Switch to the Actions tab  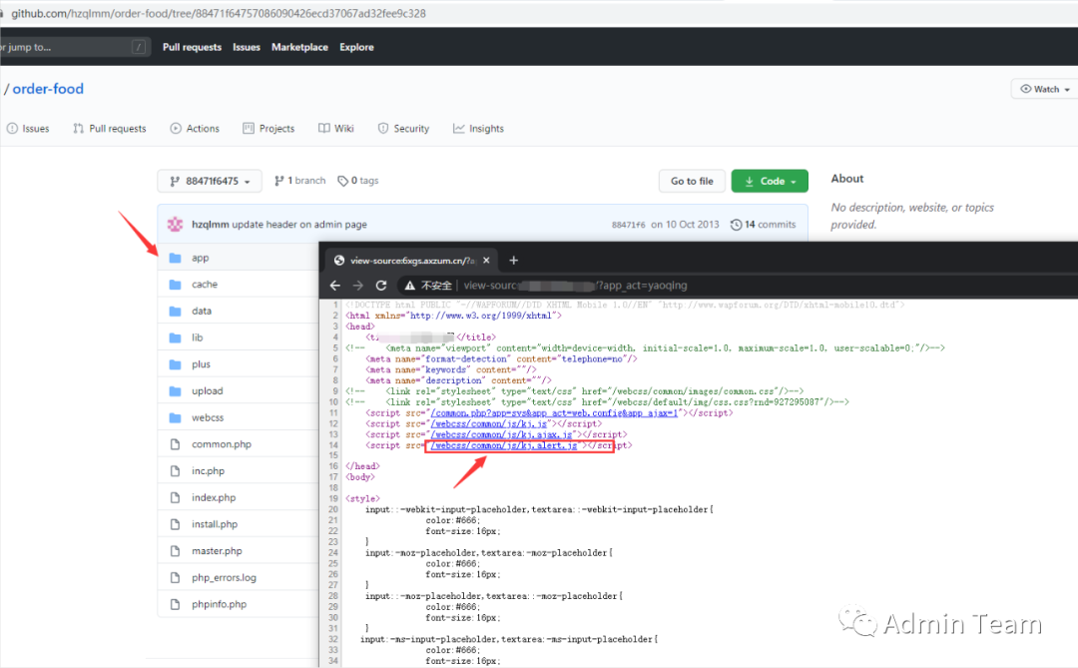196,129
